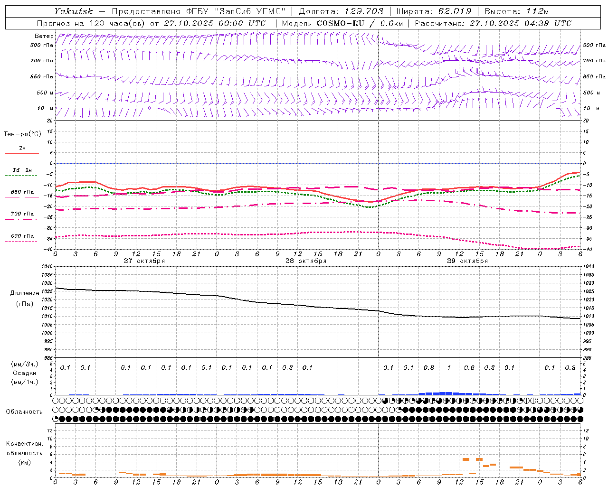
Task: Click the '-40' value on left temperature axis
Action: (x=48, y=250)
